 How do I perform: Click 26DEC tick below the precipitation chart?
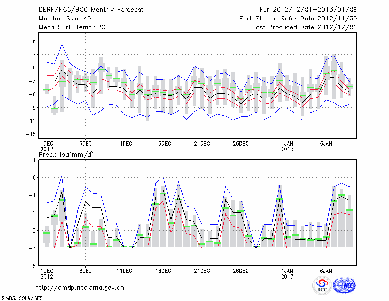(x=240, y=271)
